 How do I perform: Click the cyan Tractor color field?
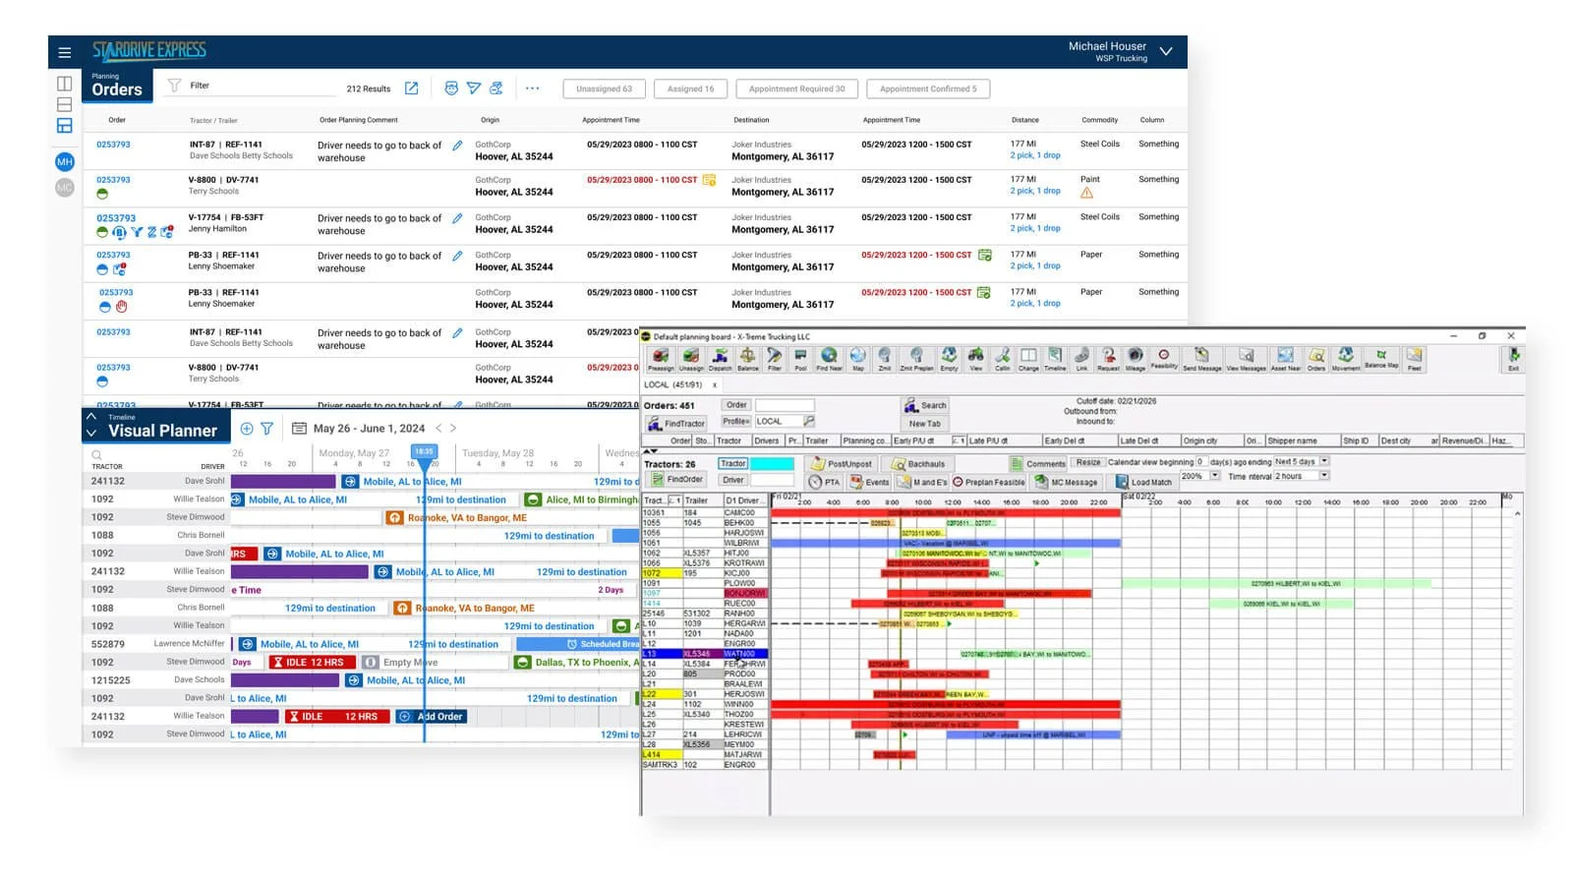click(772, 463)
